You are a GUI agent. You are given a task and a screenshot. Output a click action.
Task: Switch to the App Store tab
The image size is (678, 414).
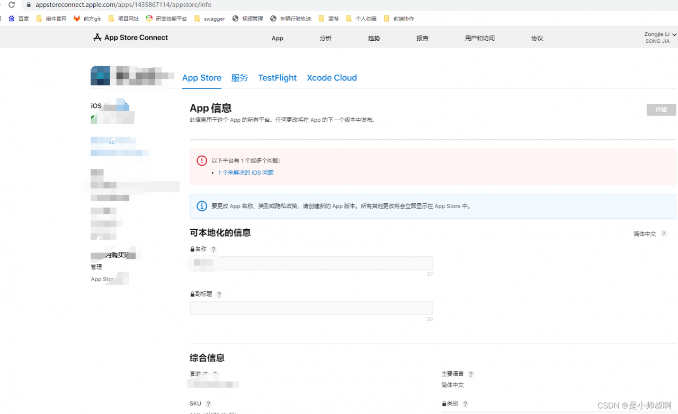click(202, 78)
